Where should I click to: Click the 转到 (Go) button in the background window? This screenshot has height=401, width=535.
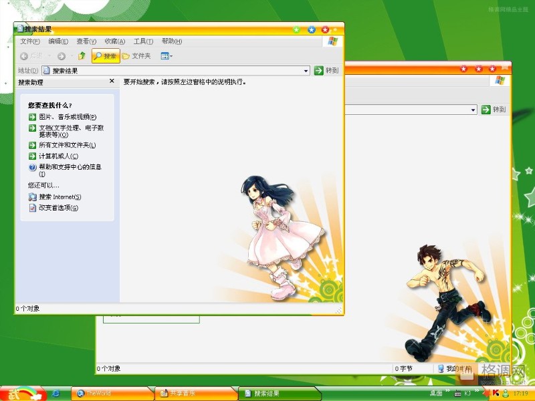click(494, 110)
